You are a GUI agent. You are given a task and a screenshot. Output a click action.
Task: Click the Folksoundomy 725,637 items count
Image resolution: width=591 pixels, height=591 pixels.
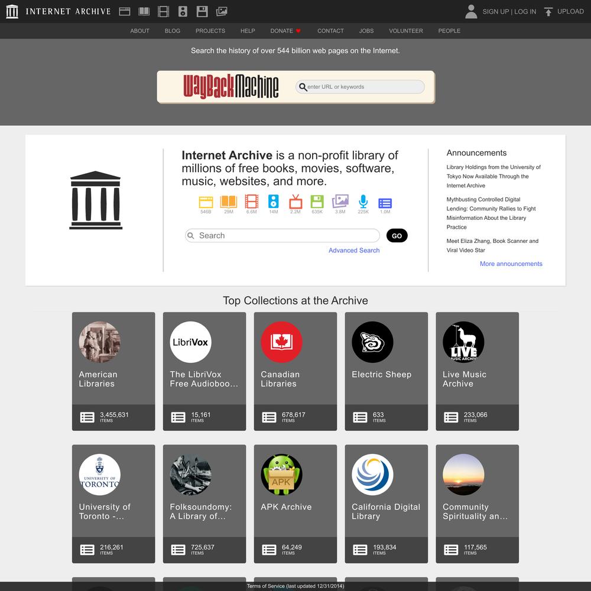coord(202,549)
